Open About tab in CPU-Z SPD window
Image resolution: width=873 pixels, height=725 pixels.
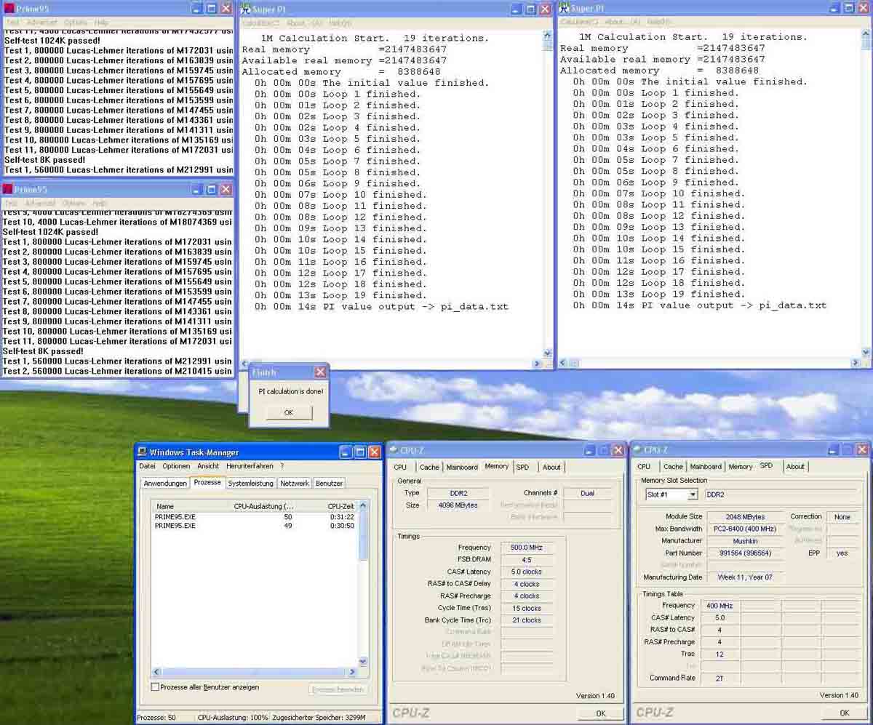795,466
